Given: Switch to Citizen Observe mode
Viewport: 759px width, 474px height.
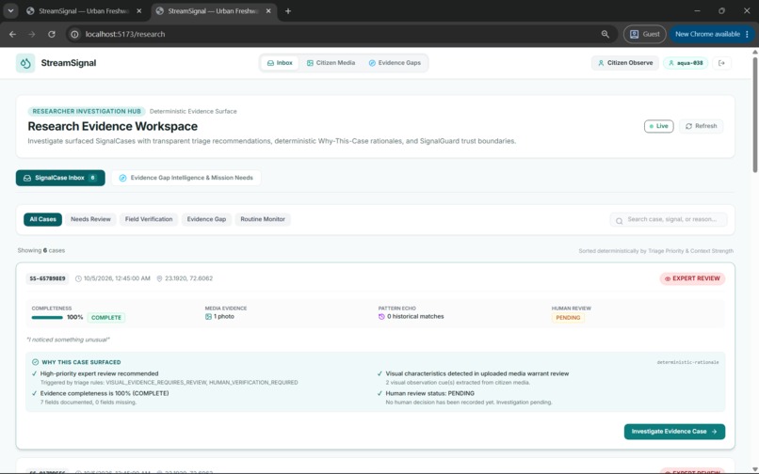Looking at the screenshot, I should click(x=625, y=63).
